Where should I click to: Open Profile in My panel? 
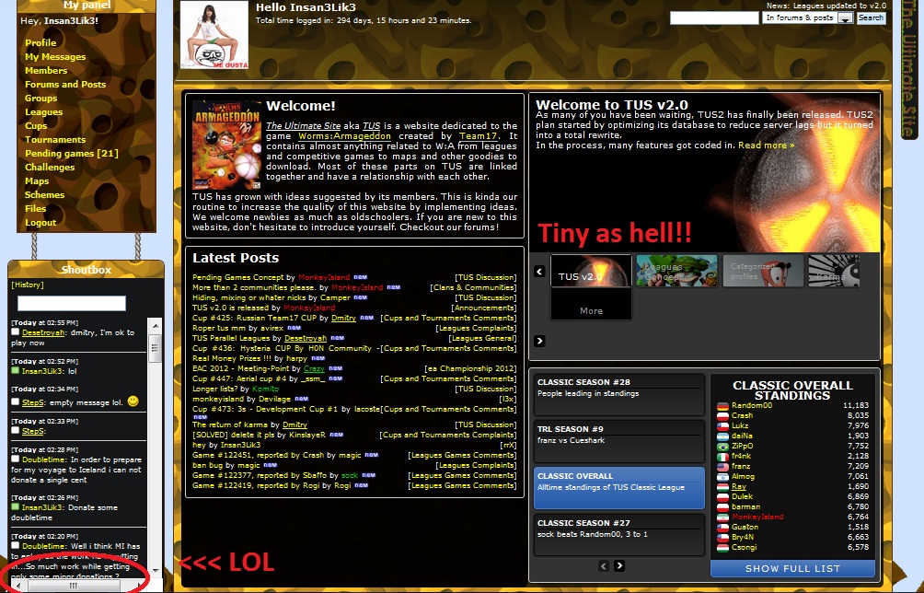(x=40, y=43)
